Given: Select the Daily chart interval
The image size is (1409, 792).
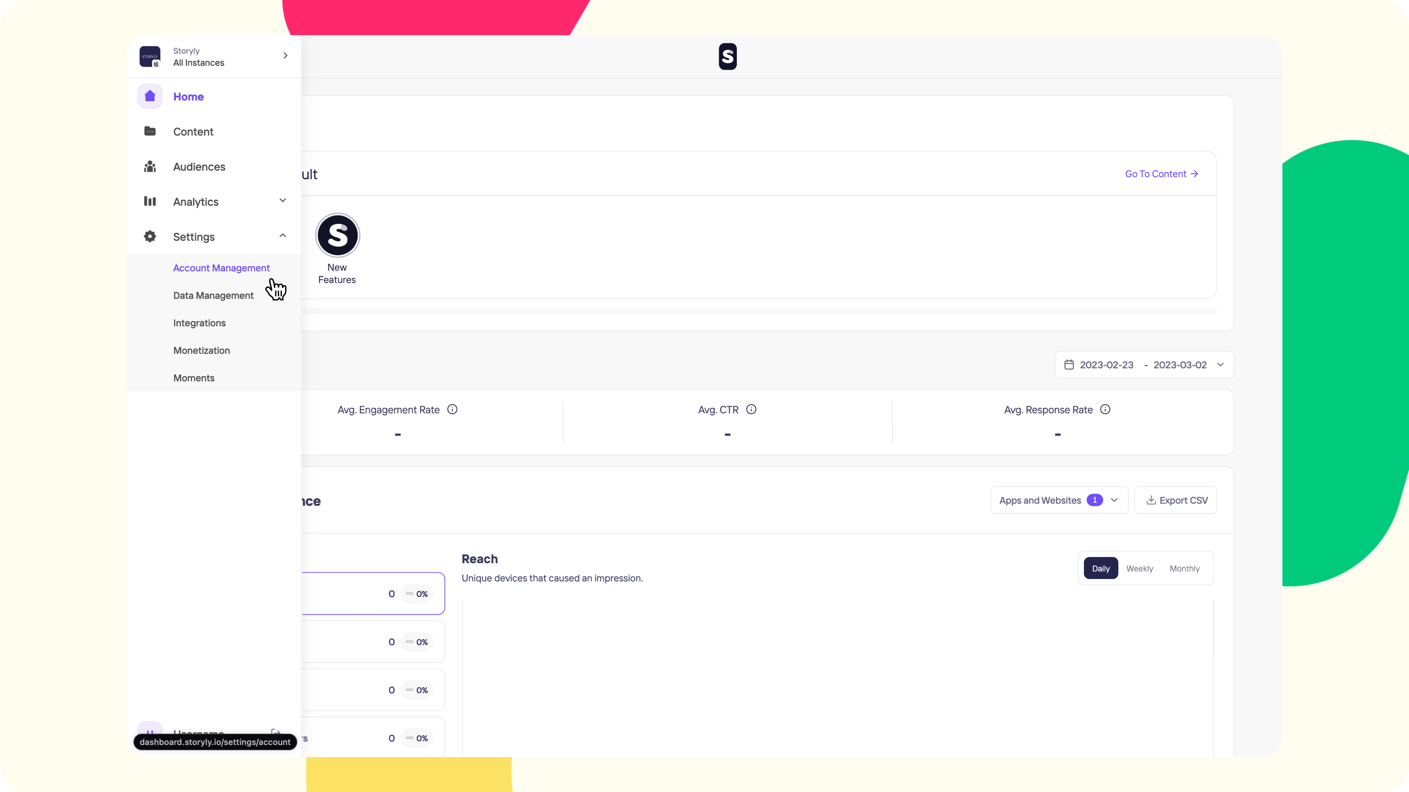Looking at the screenshot, I should coord(1100,568).
